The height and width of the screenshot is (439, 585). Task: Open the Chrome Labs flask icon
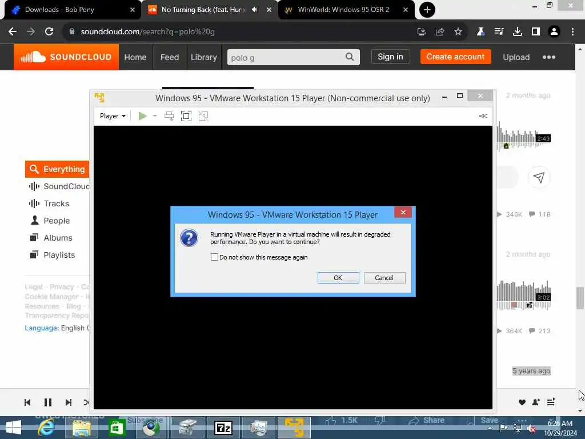point(480,32)
